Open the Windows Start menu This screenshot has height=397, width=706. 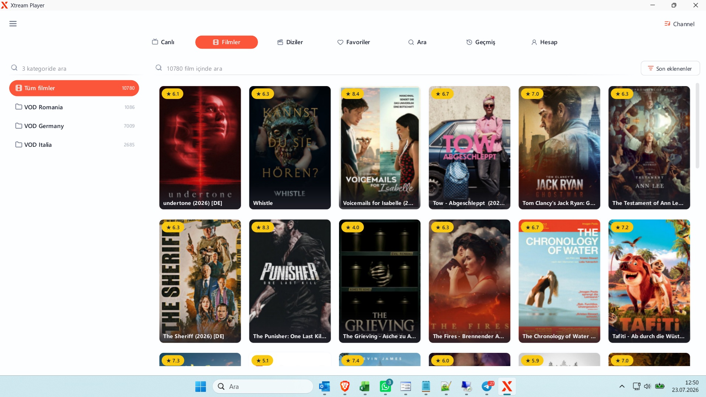pyautogui.click(x=200, y=386)
